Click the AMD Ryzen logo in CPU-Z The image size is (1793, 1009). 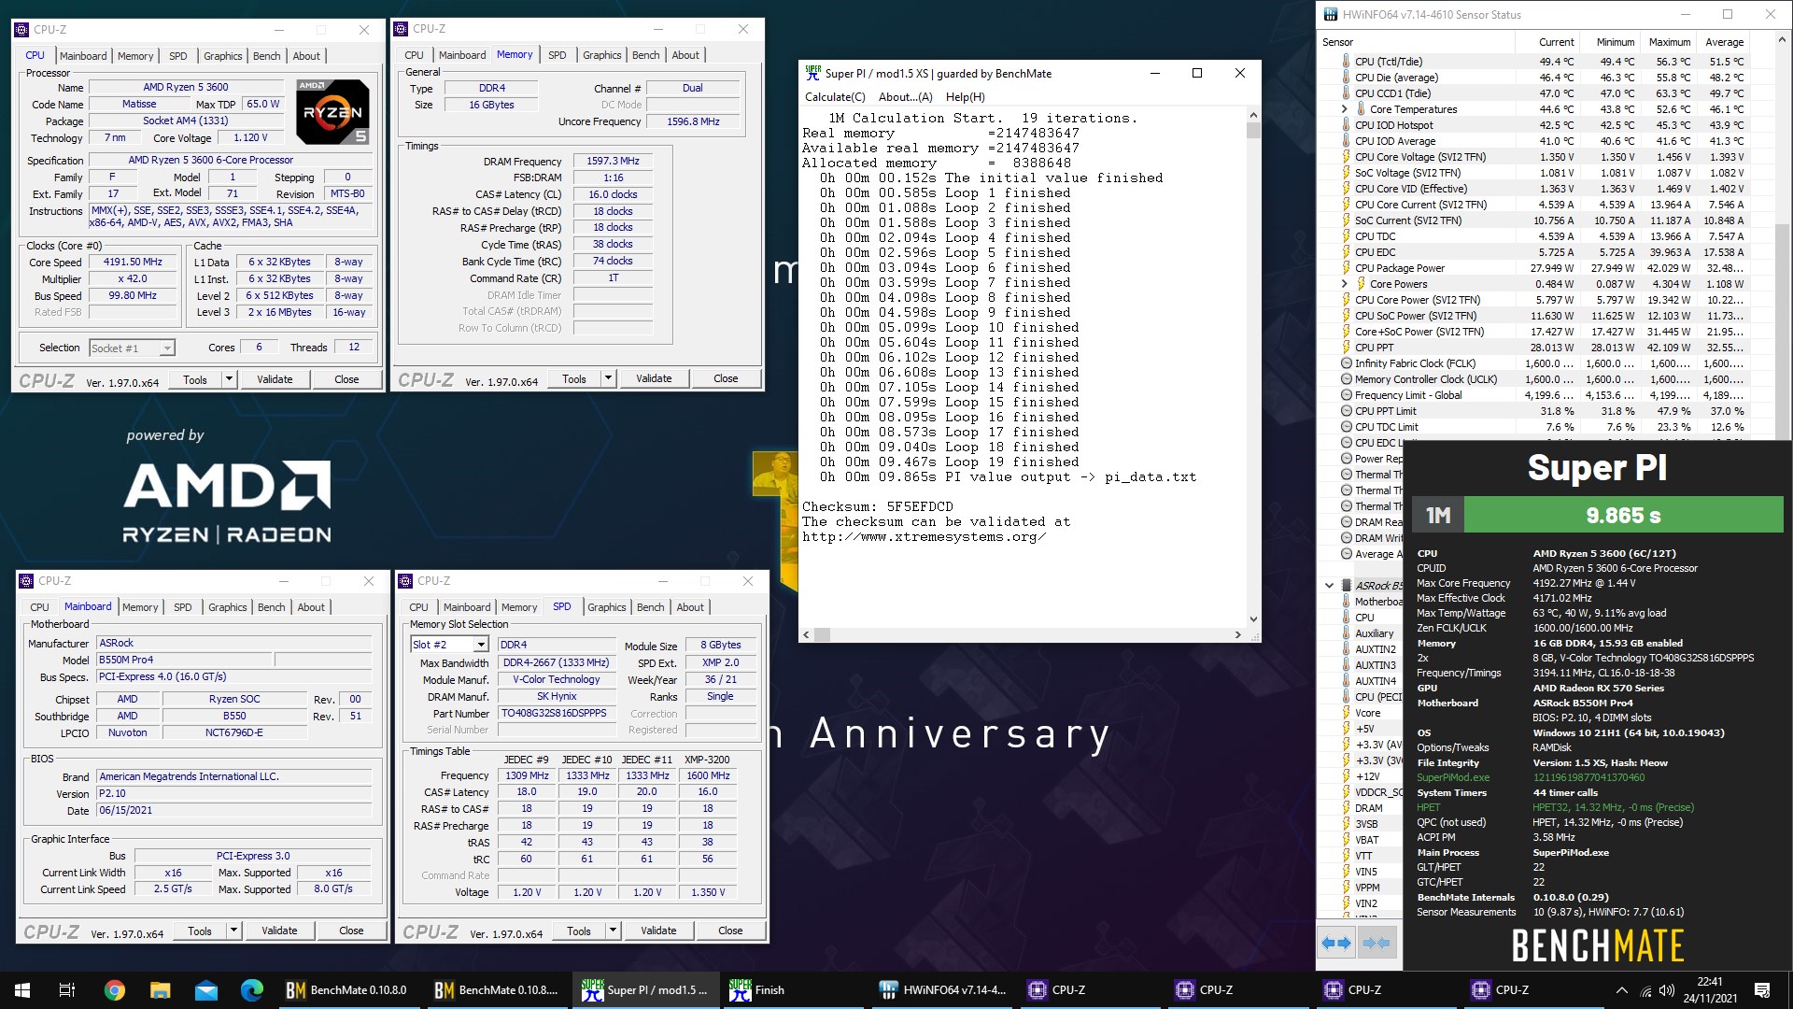point(332,111)
